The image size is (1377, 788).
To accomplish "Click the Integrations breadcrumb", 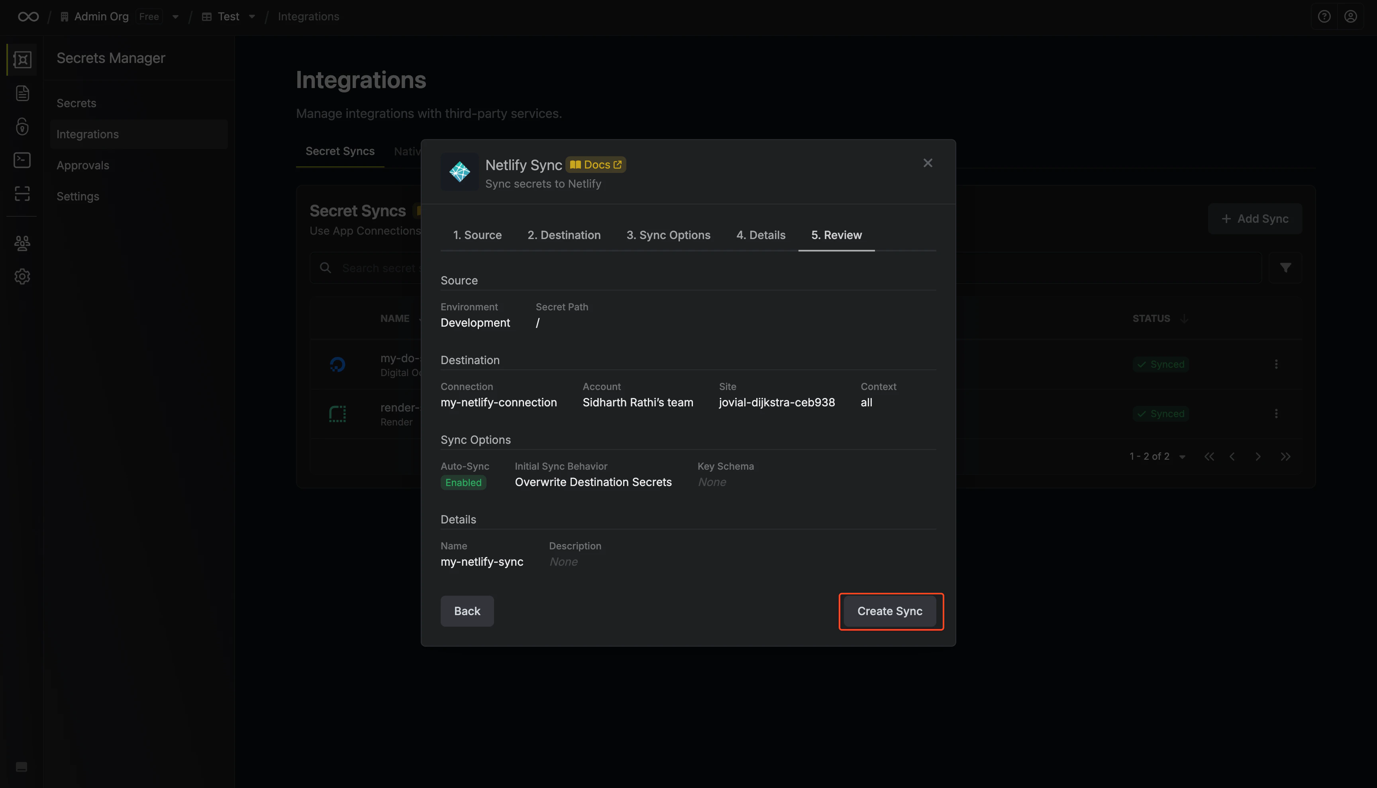I will [x=308, y=17].
